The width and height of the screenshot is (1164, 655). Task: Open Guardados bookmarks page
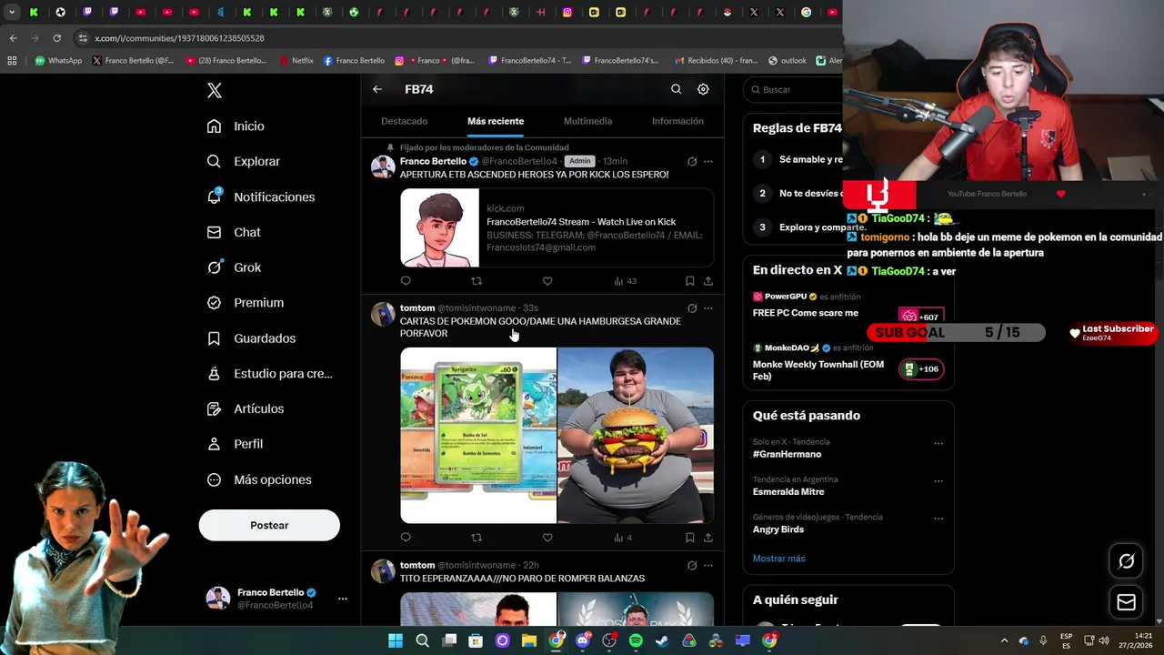click(251, 338)
